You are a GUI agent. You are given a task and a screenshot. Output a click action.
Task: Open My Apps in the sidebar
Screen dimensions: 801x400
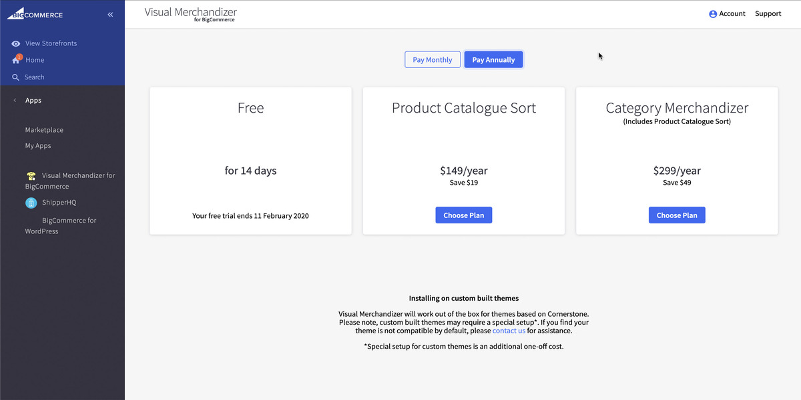tap(38, 145)
